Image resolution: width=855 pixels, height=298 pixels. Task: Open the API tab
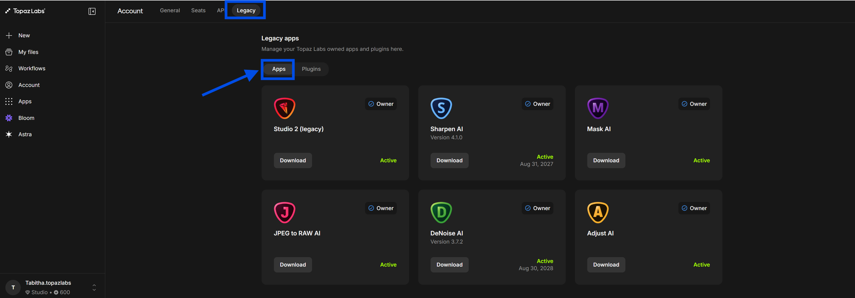point(220,11)
